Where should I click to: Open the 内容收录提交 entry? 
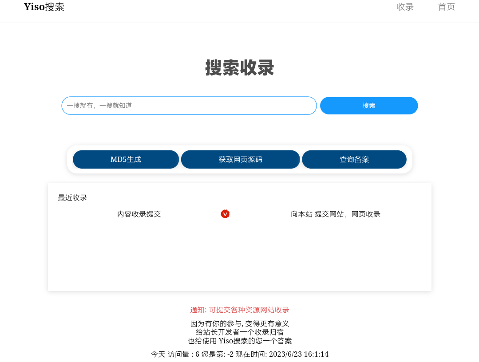pyautogui.click(x=139, y=214)
